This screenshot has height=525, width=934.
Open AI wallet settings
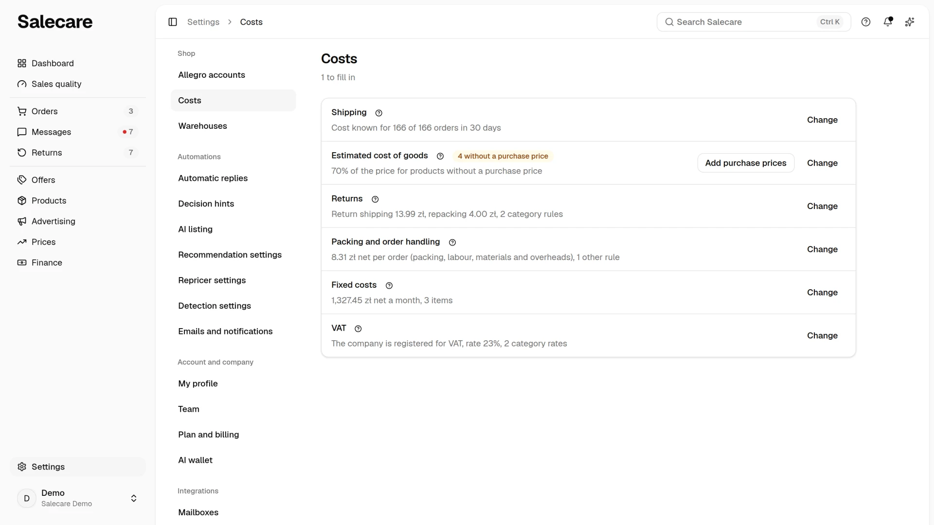[x=233, y=460]
